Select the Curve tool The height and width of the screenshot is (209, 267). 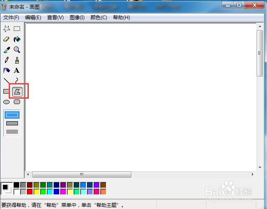17,80
